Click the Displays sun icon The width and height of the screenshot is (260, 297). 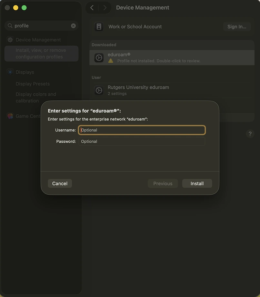coord(10,72)
